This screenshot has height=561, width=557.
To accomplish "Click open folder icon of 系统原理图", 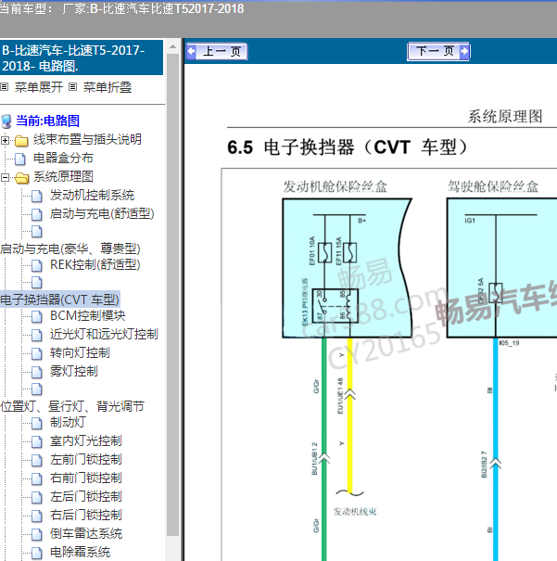I will pyautogui.click(x=22, y=178).
